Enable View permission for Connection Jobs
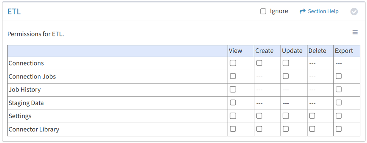This screenshot has height=143, width=367. tap(233, 76)
